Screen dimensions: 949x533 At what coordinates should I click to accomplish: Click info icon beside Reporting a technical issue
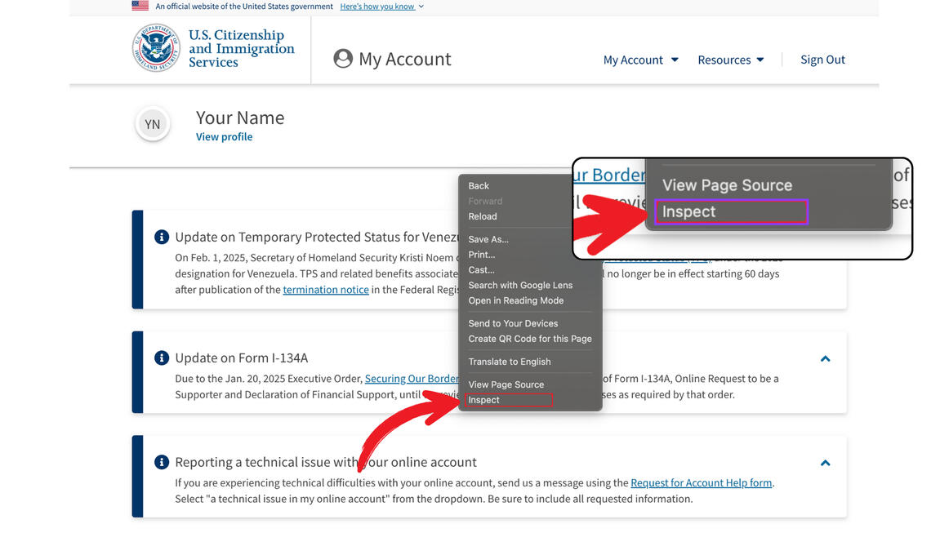pos(162,462)
